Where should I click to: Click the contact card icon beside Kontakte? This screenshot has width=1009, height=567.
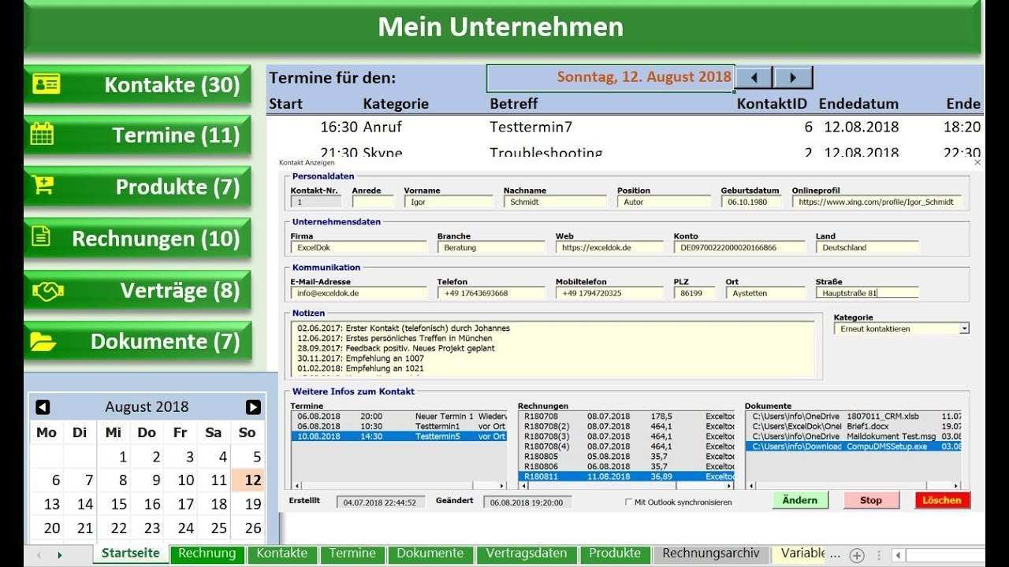[x=46, y=84]
